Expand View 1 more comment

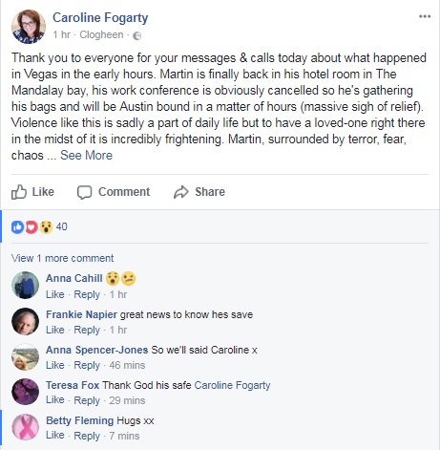coord(62,258)
